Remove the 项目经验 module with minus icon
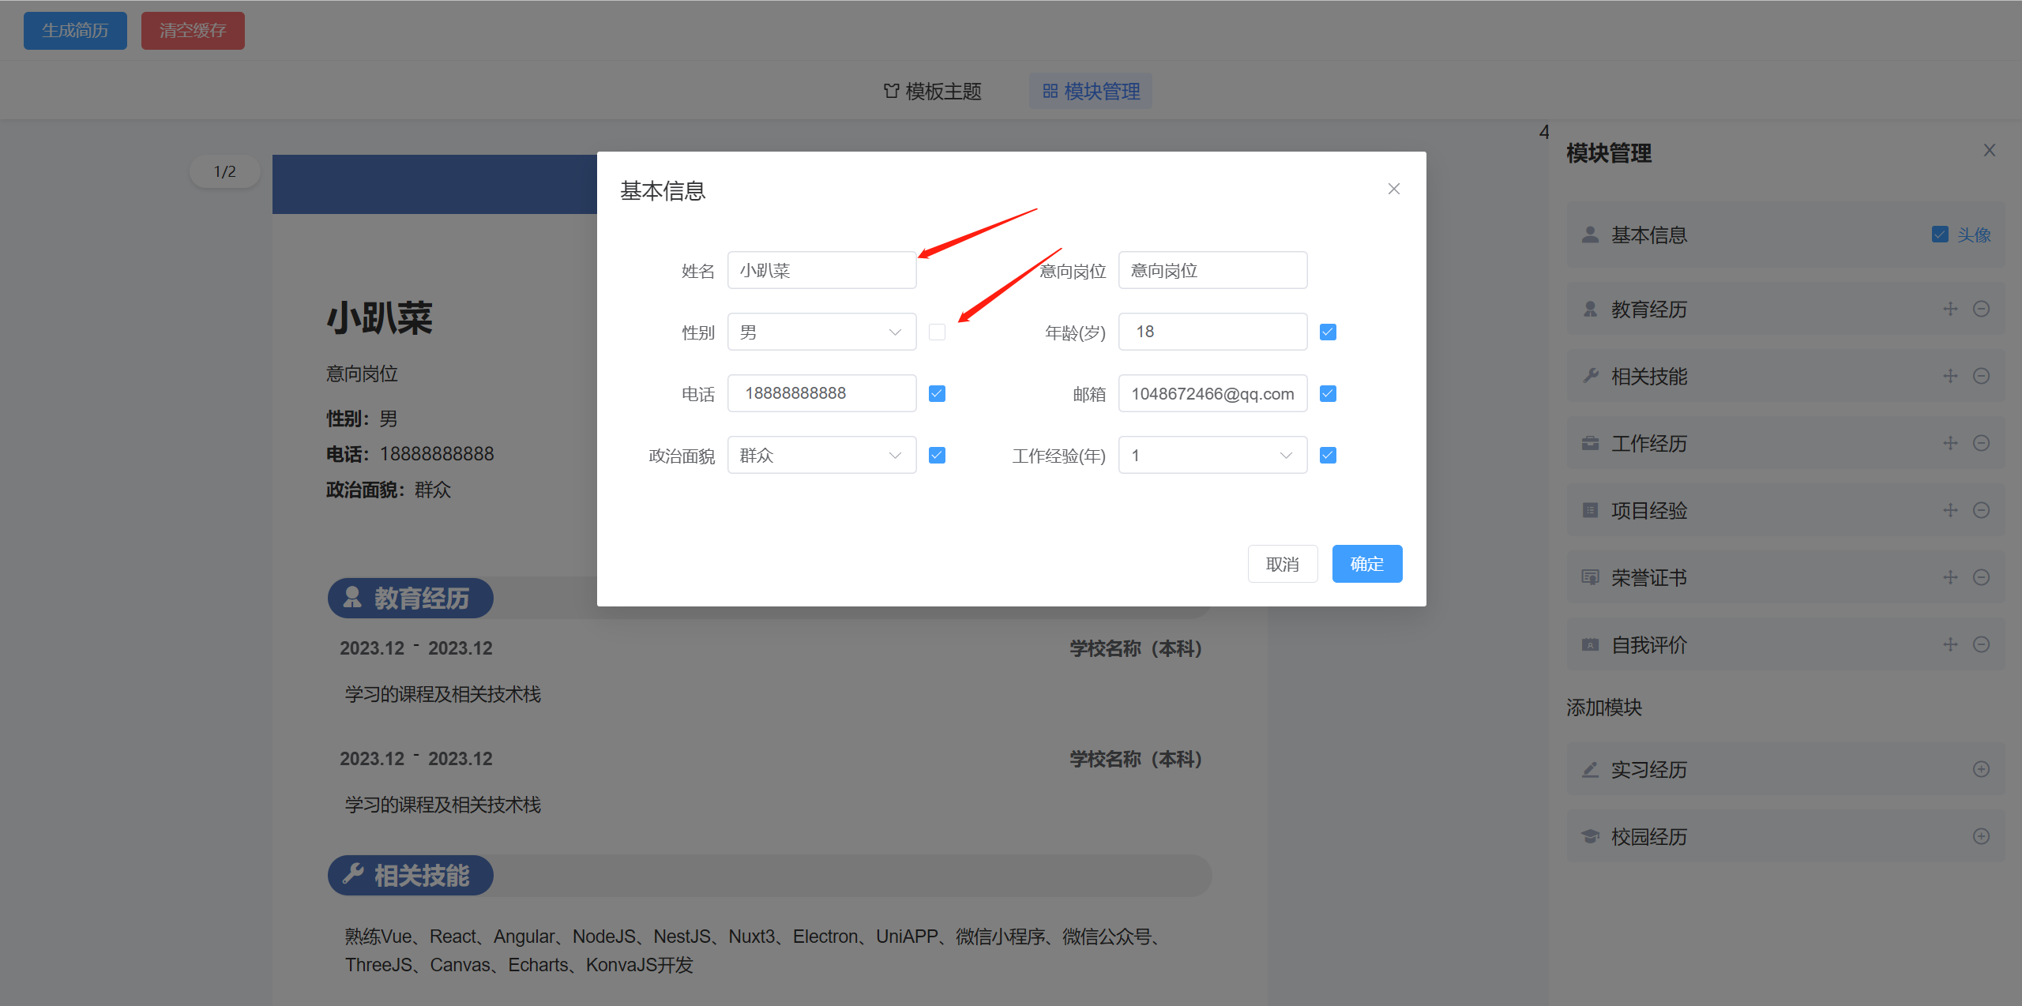The width and height of the screenshot is (2022, 1006). [1981, 510]
